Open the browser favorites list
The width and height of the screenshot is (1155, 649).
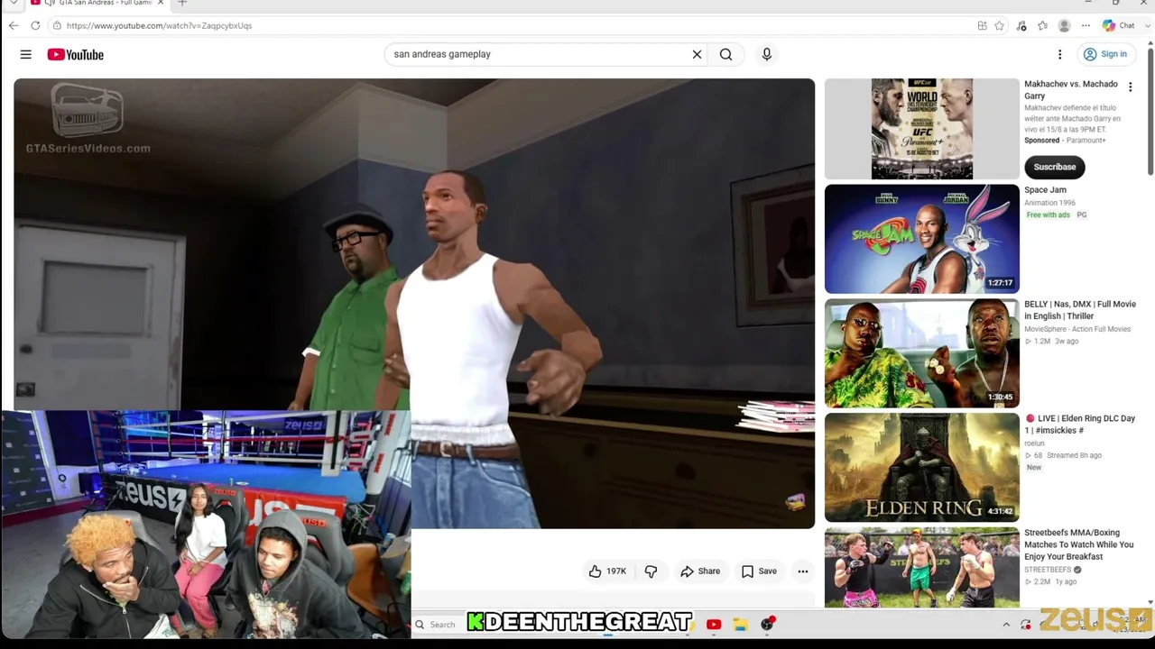point(1042,25)
